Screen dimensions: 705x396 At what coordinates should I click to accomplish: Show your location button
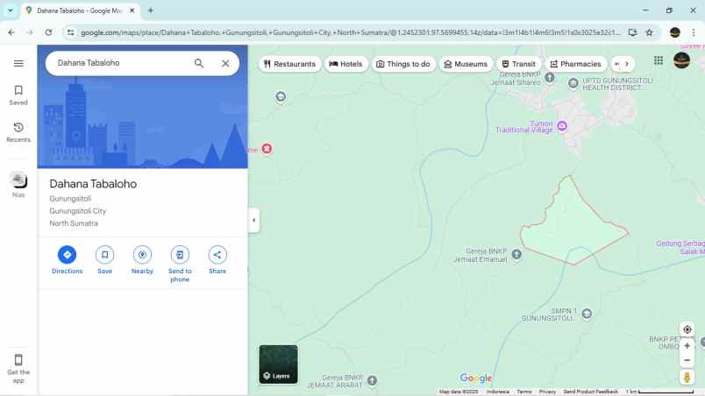tap(687, 329)
